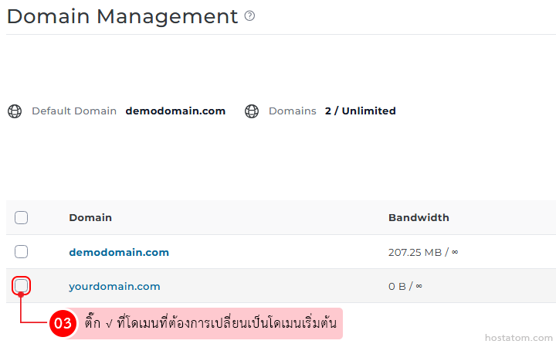
Task: Open the demodomain.com domain link
Action: pyautogui.click(x=119, y=252)
